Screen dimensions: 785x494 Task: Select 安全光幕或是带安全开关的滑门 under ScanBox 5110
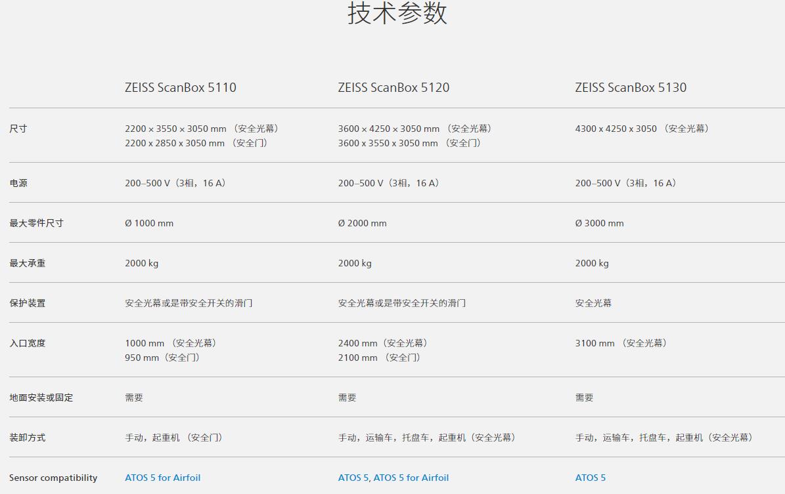[189, 303]
